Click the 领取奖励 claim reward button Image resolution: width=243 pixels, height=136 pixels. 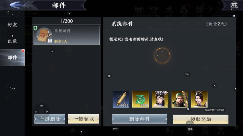201,119
